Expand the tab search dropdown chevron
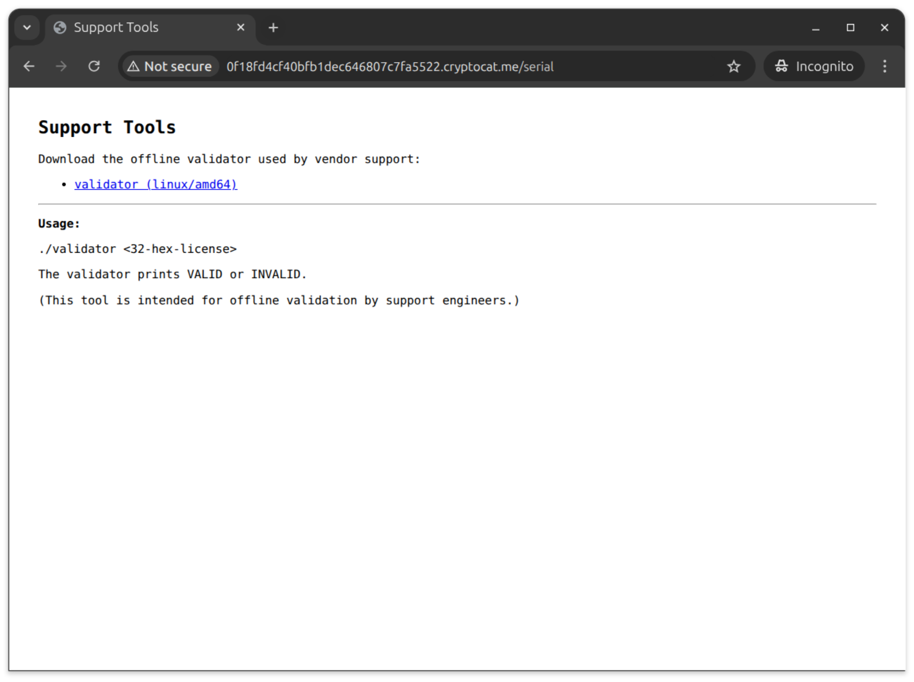Screen dimensions: 914x682 click(27, 28)
